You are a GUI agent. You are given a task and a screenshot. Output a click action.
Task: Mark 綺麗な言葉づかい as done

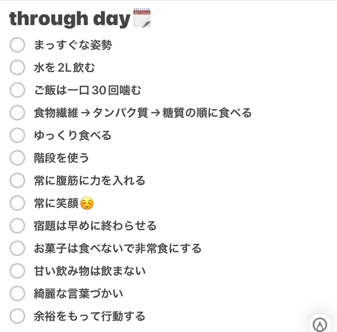tap(17, 294)
